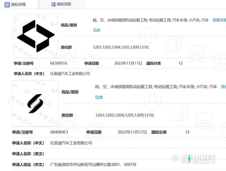Click first applicant name 比亚迪汽车工业有限公司
Screen dimensions: 226x171
[x=70, y=74]
